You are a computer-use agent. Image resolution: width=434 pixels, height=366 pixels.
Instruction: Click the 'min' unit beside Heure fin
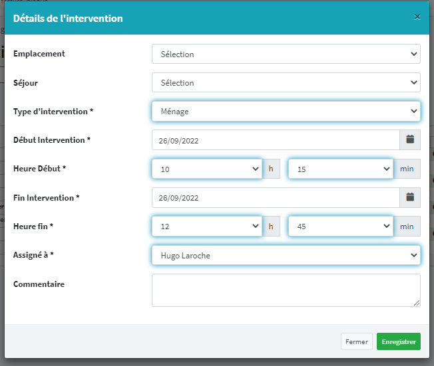[x=407, y=227]
